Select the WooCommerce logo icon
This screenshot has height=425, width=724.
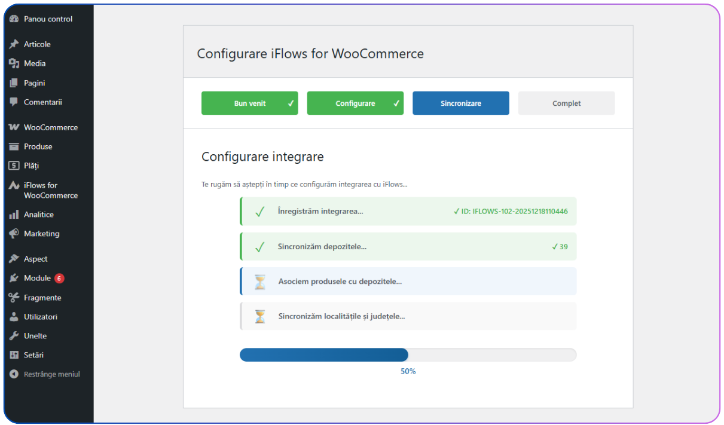[x=13, y=127]
